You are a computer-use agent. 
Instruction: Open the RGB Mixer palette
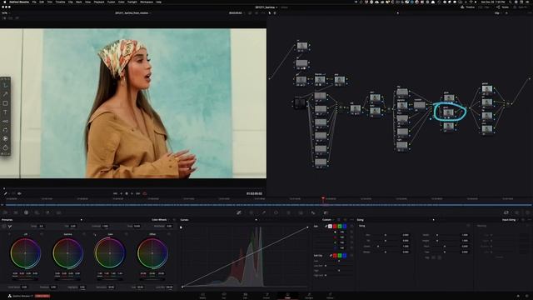pyautogui.click(x=47, y=212)
